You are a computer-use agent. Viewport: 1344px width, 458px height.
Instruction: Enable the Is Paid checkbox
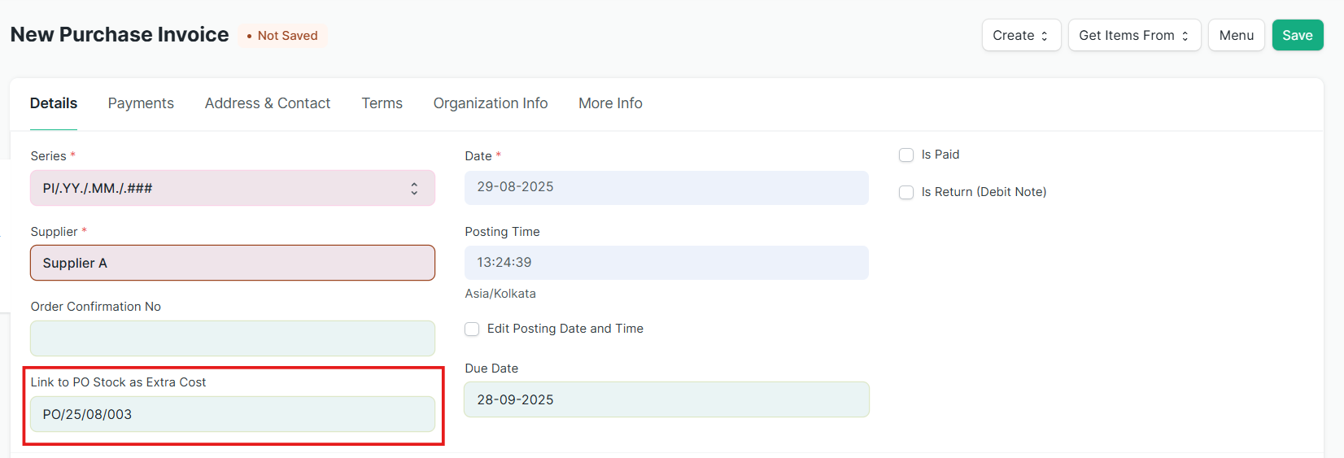[906, 155]
